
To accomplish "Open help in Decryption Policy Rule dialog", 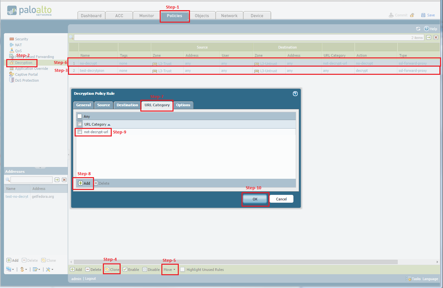I will (x=295, y=93).
